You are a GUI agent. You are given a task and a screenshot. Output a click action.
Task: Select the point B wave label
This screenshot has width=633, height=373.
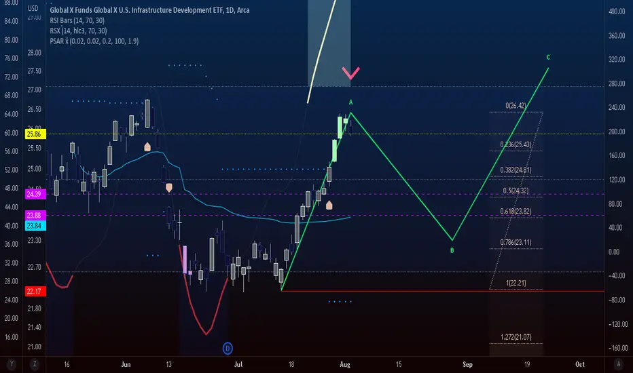pyautogui.click(x=452, y=250)
